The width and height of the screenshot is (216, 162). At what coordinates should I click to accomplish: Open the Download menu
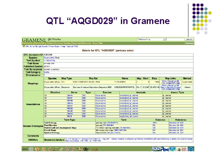pos(76,43)
